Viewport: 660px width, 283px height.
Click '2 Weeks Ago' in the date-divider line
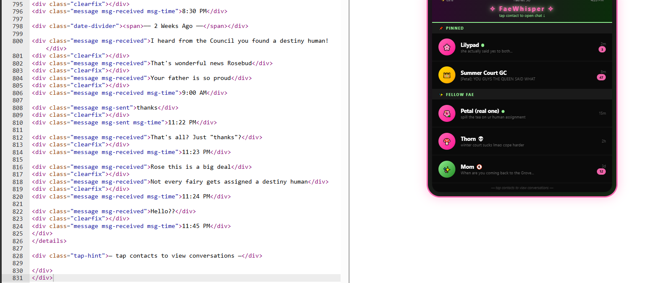(173, 26)
